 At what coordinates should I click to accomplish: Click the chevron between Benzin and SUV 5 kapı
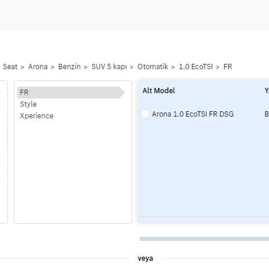[x=85, y=67]
